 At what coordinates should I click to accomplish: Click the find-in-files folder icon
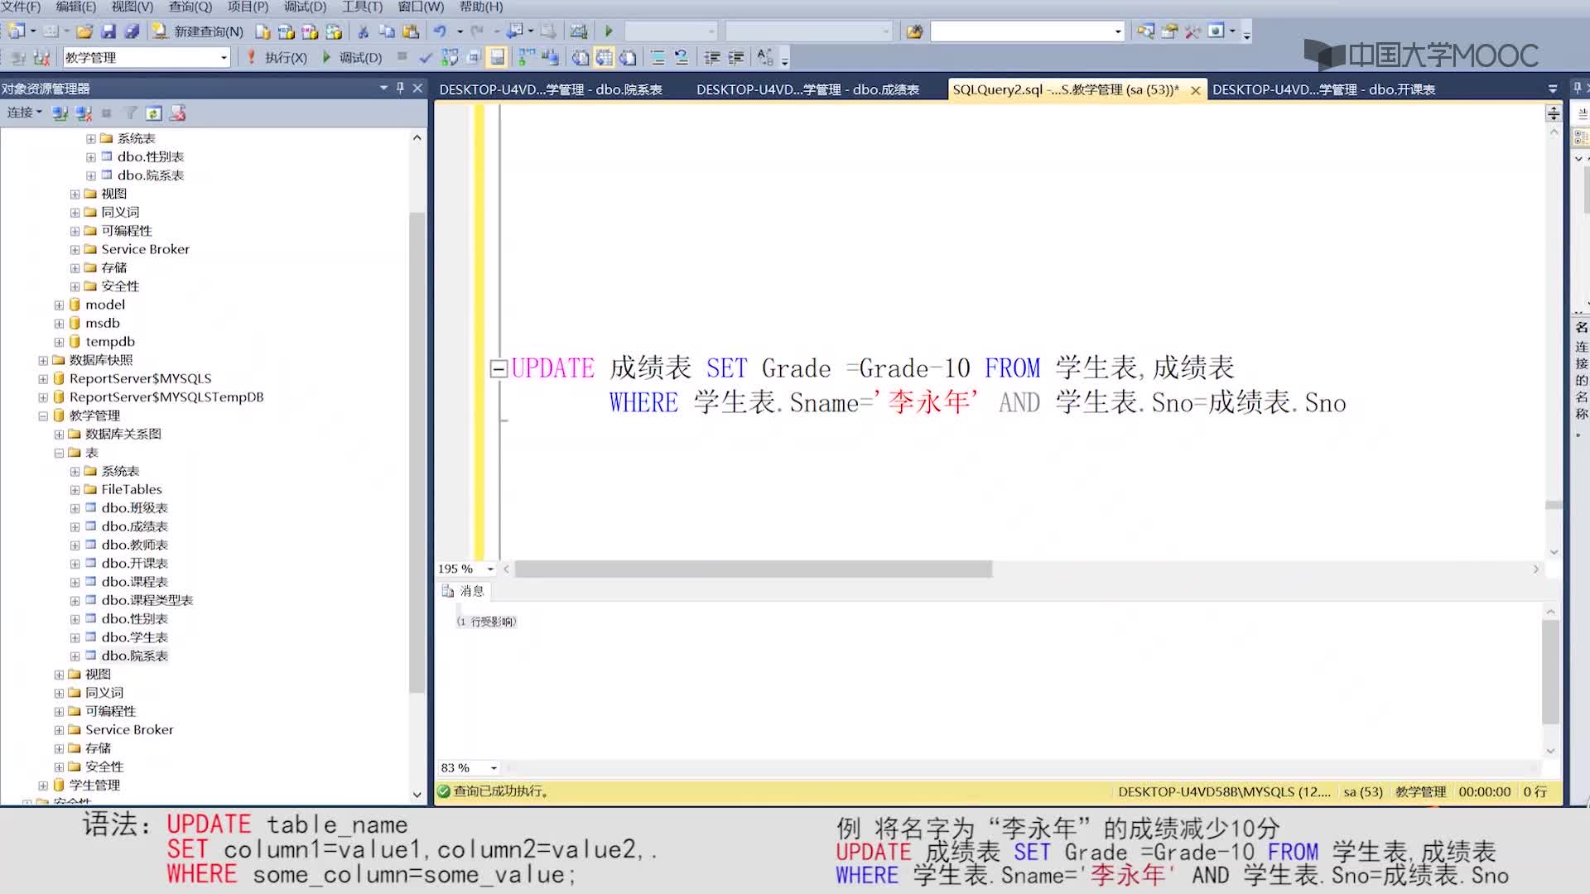(x=914, y=31)
